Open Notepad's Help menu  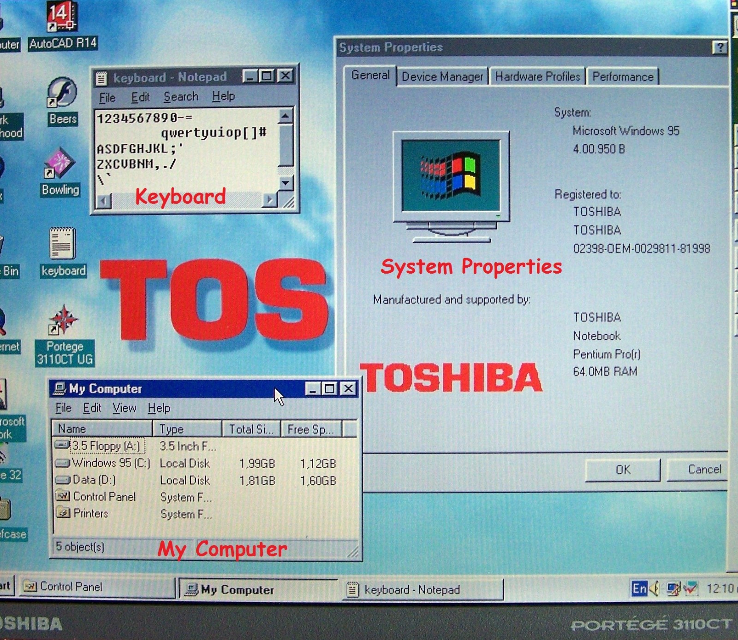pos(224,96)
